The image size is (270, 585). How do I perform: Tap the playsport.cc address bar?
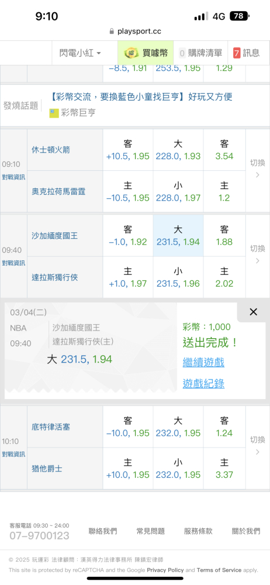[135, 32]
